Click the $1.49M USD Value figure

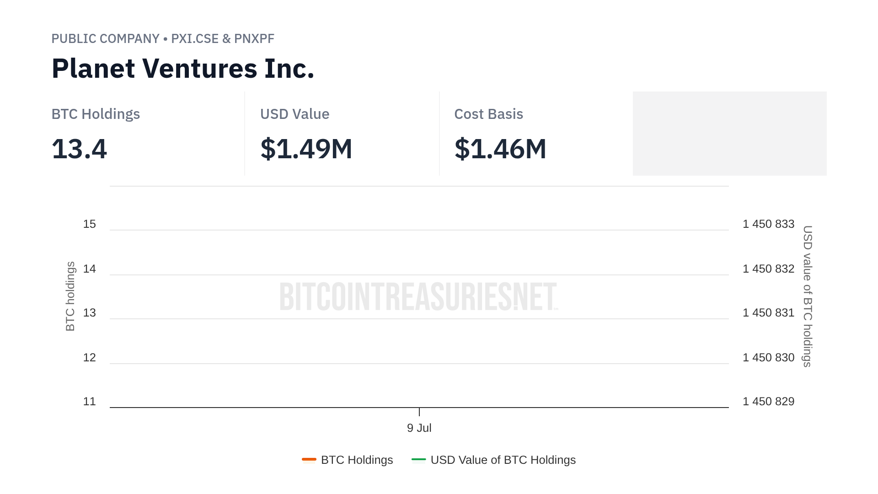click(306, 149)
